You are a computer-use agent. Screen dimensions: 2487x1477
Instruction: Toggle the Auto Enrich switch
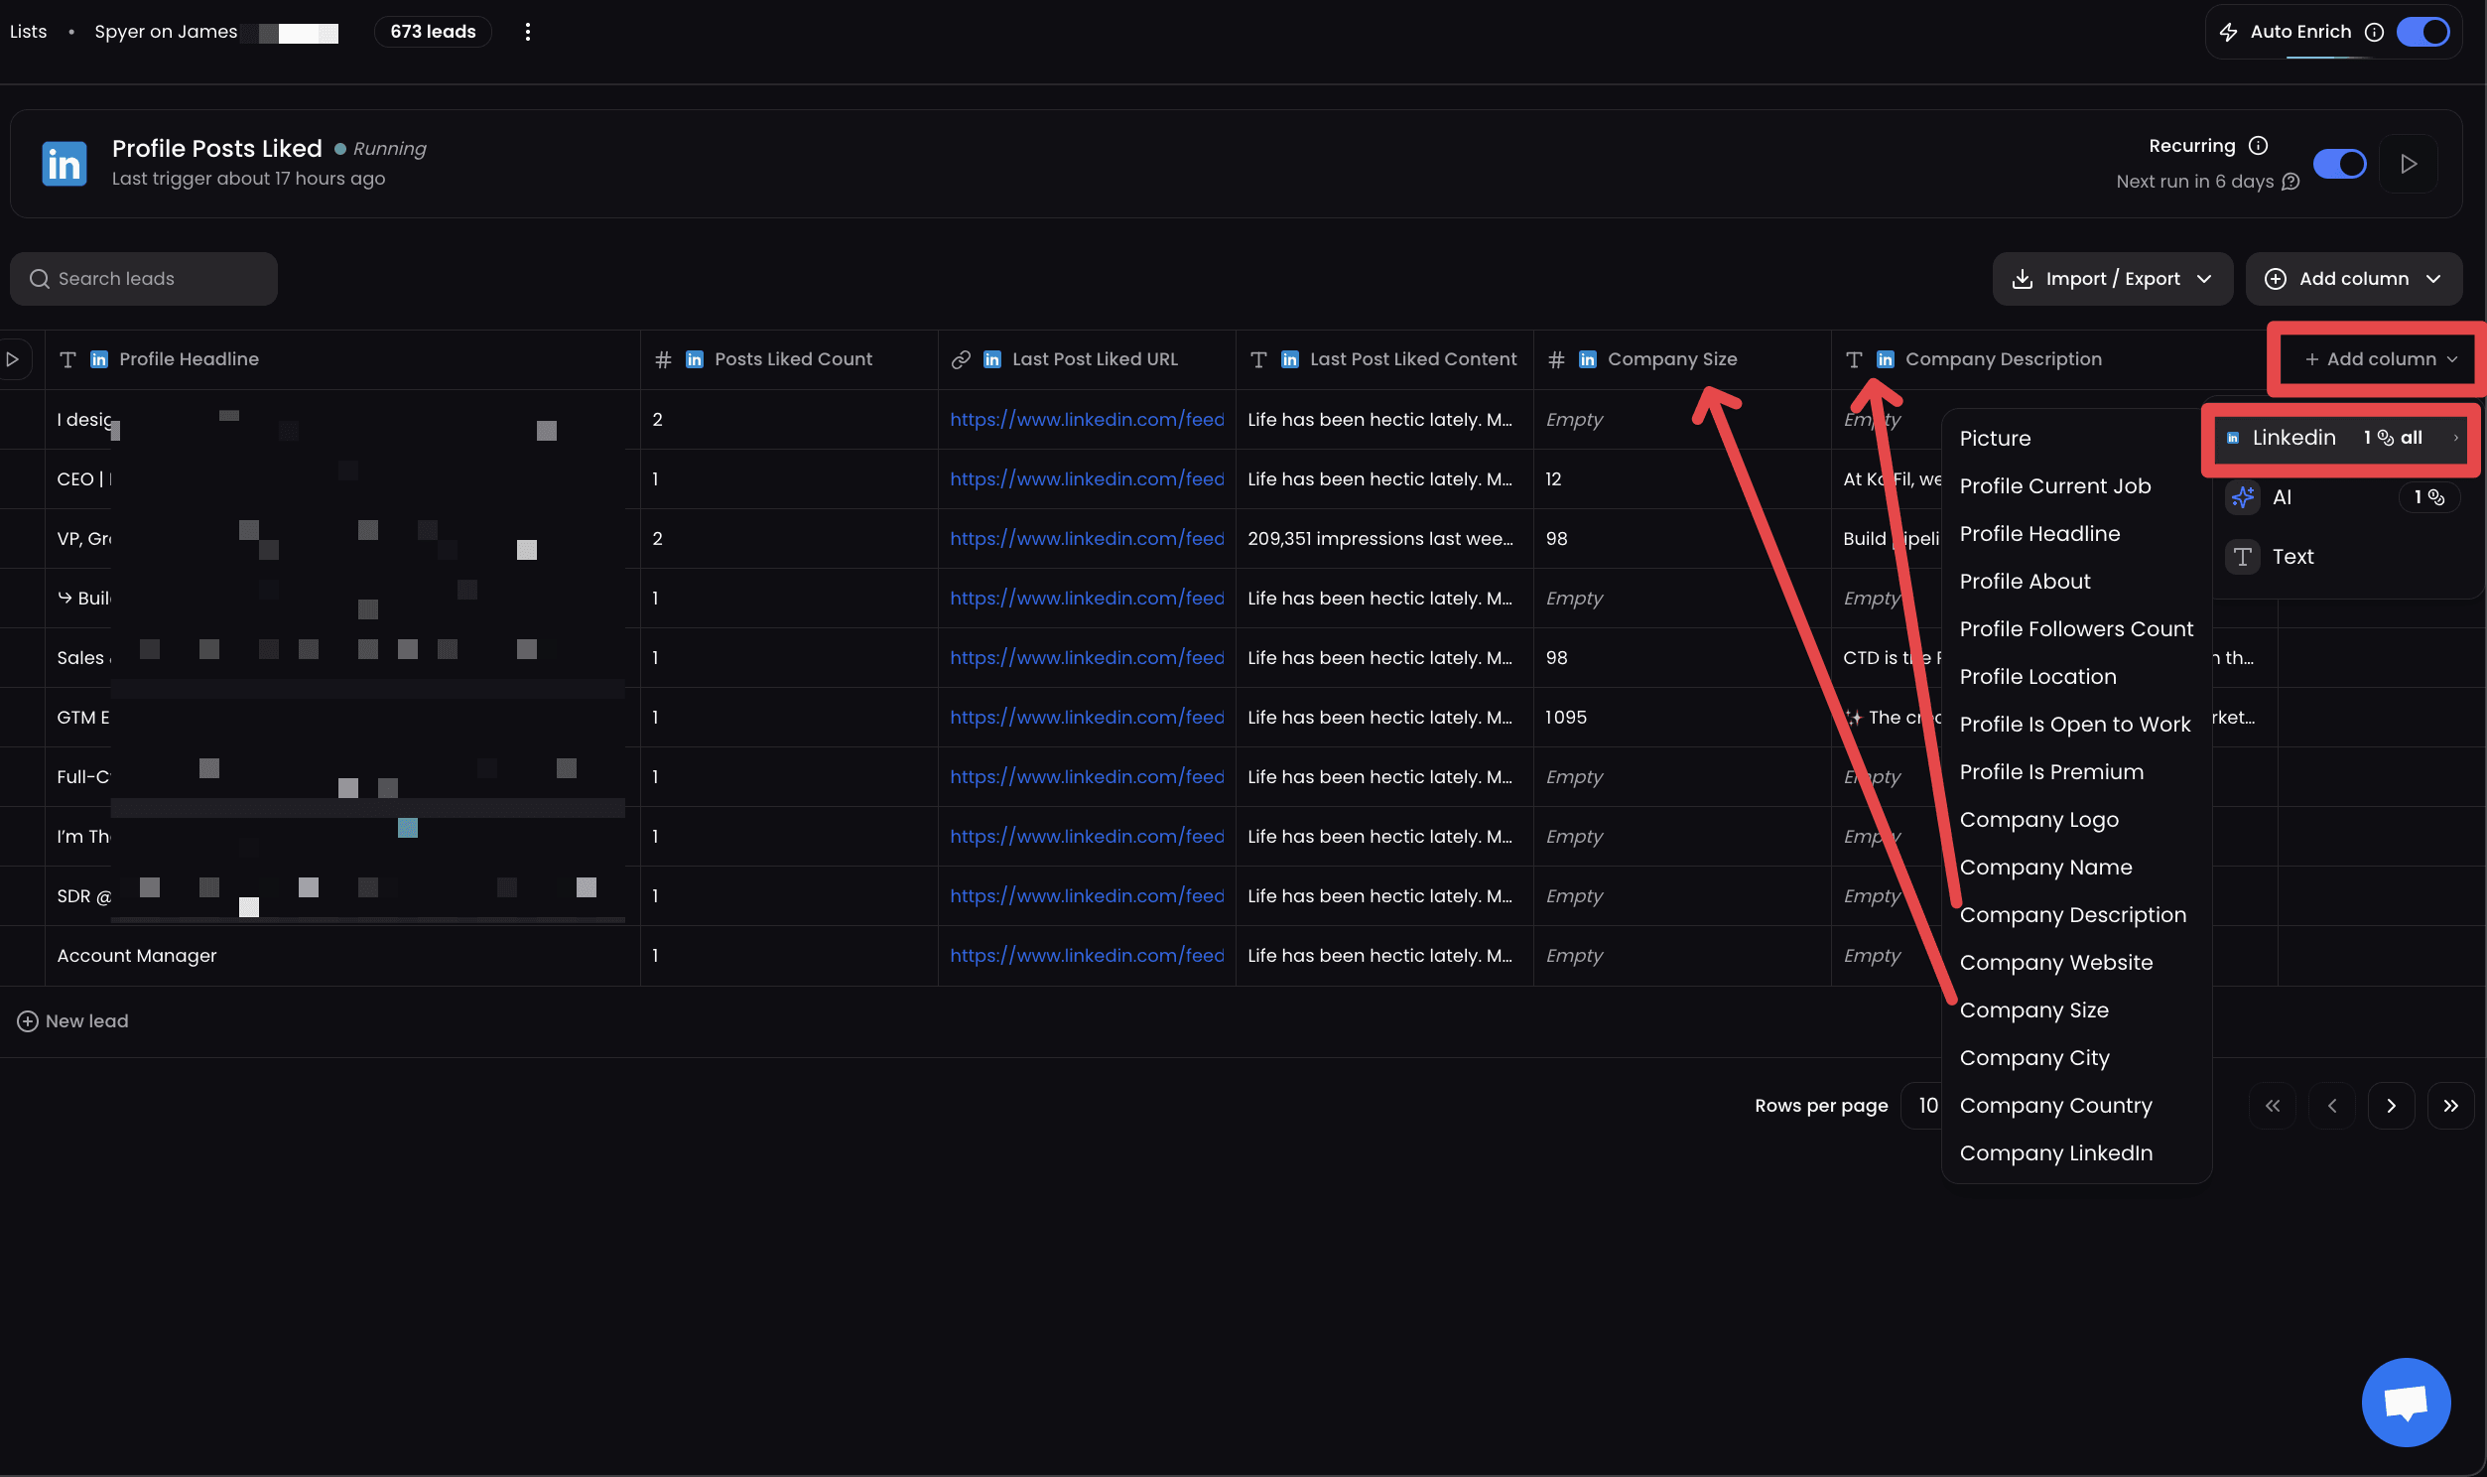(x=2422, y=32)
